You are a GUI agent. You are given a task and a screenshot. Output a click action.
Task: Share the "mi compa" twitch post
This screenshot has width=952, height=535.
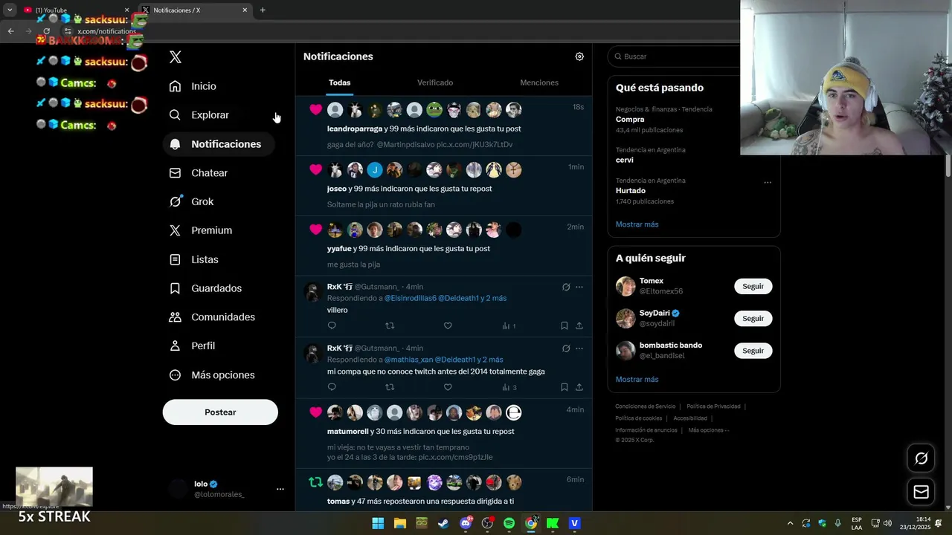579,387
